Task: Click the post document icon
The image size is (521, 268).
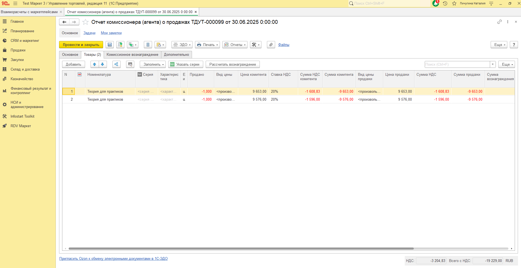Action: coord(120,45)
